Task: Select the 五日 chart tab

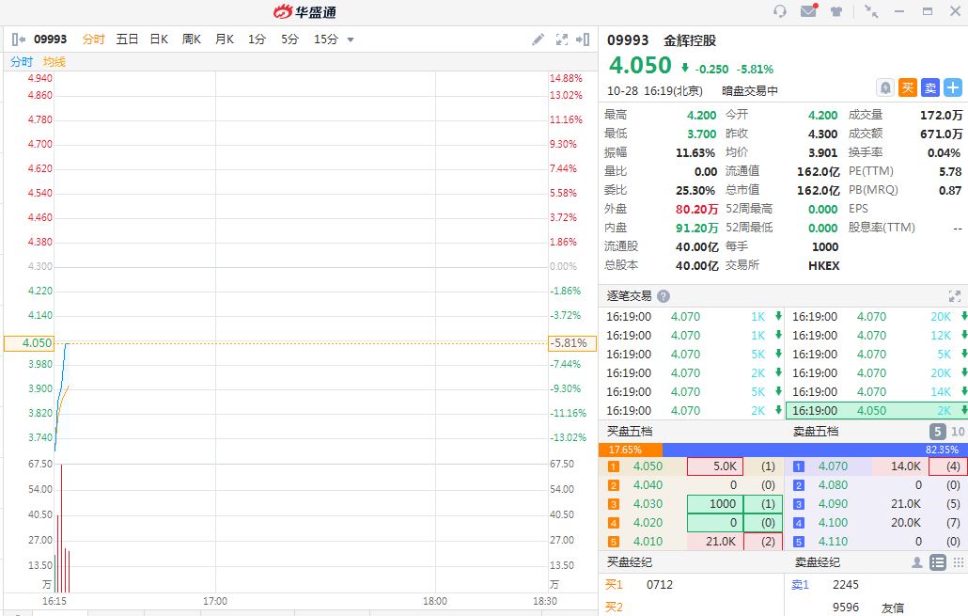Action: tap(127, 39)
